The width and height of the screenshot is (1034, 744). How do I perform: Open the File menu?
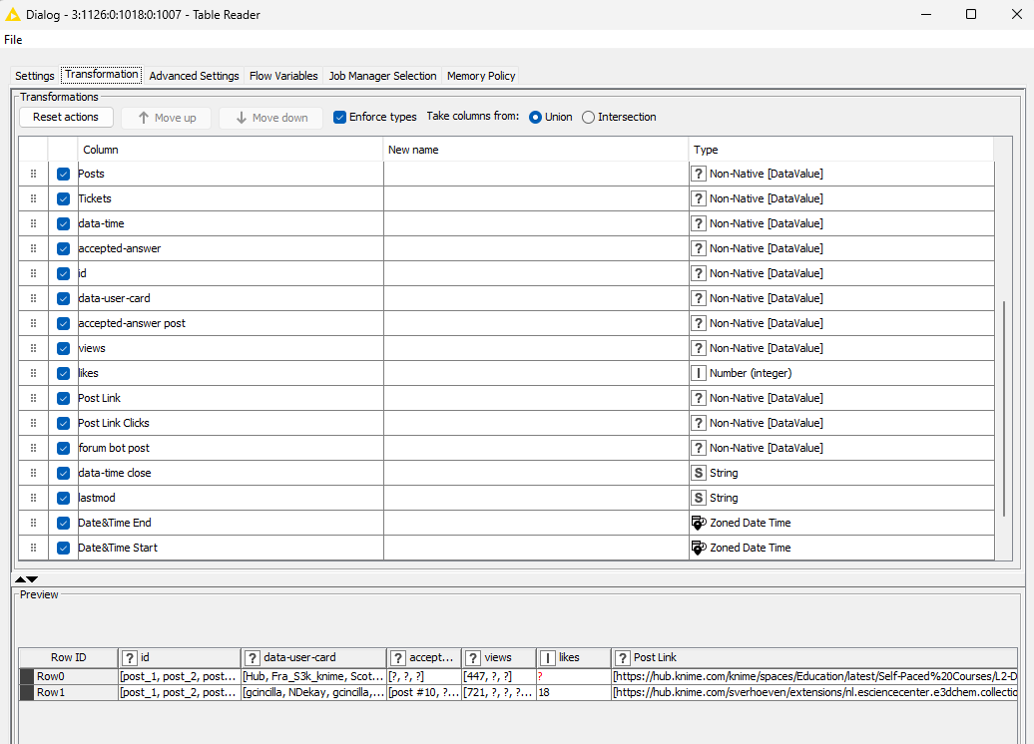coord(13,40)
